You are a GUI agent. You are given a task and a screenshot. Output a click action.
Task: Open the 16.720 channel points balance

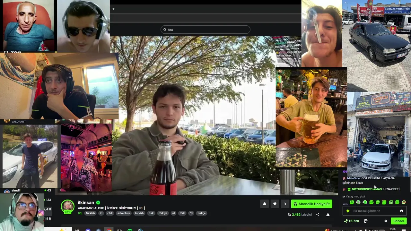tap(351, 221)
